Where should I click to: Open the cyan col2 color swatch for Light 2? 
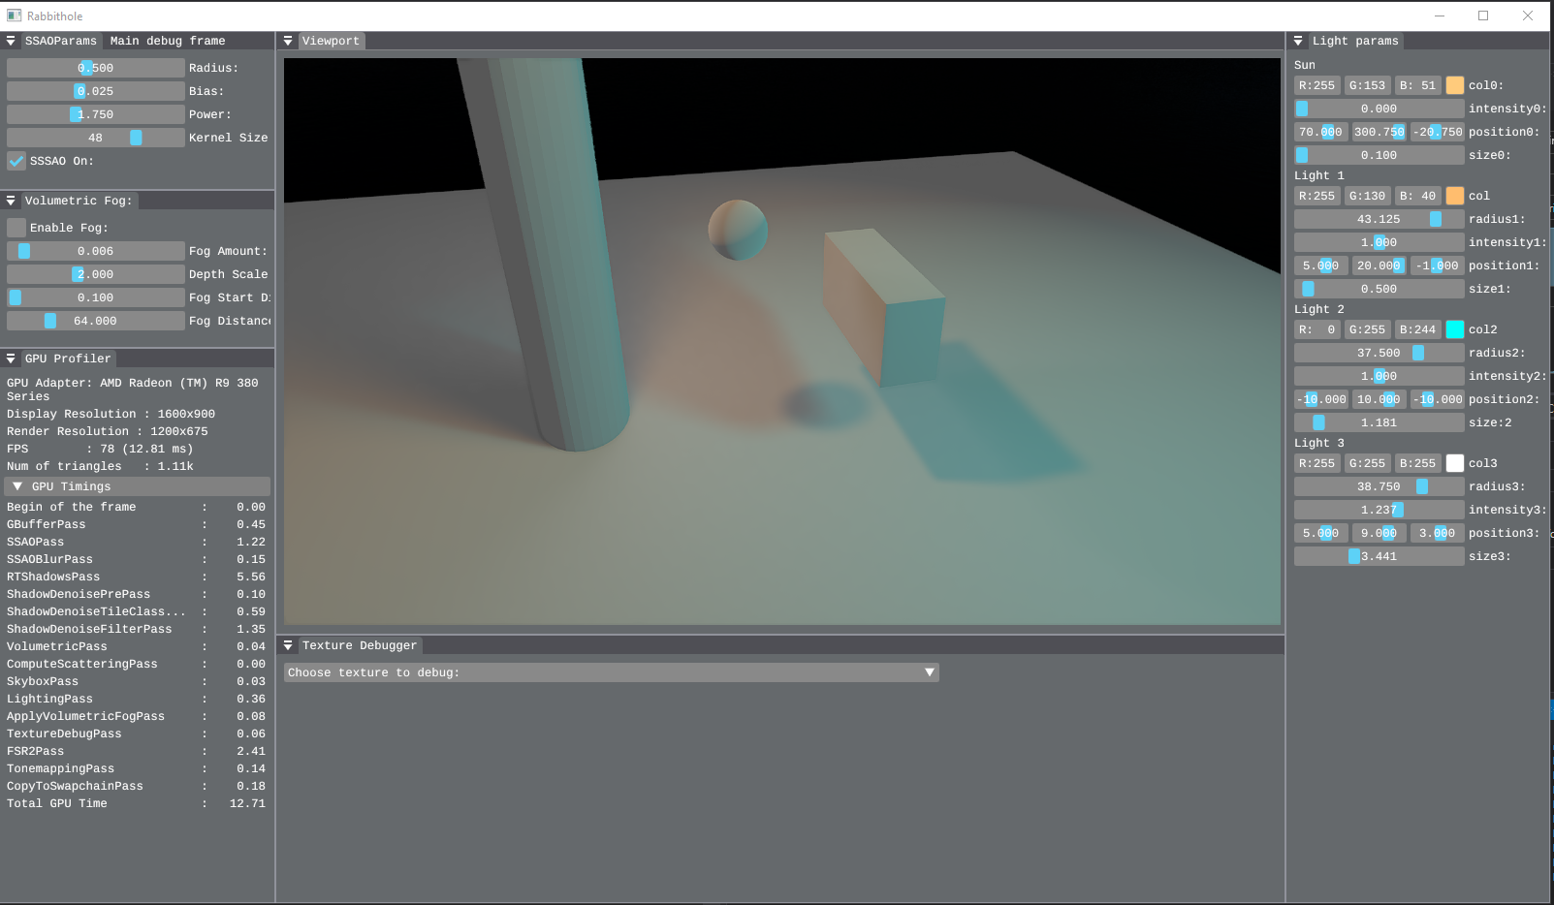[1454, 328]
